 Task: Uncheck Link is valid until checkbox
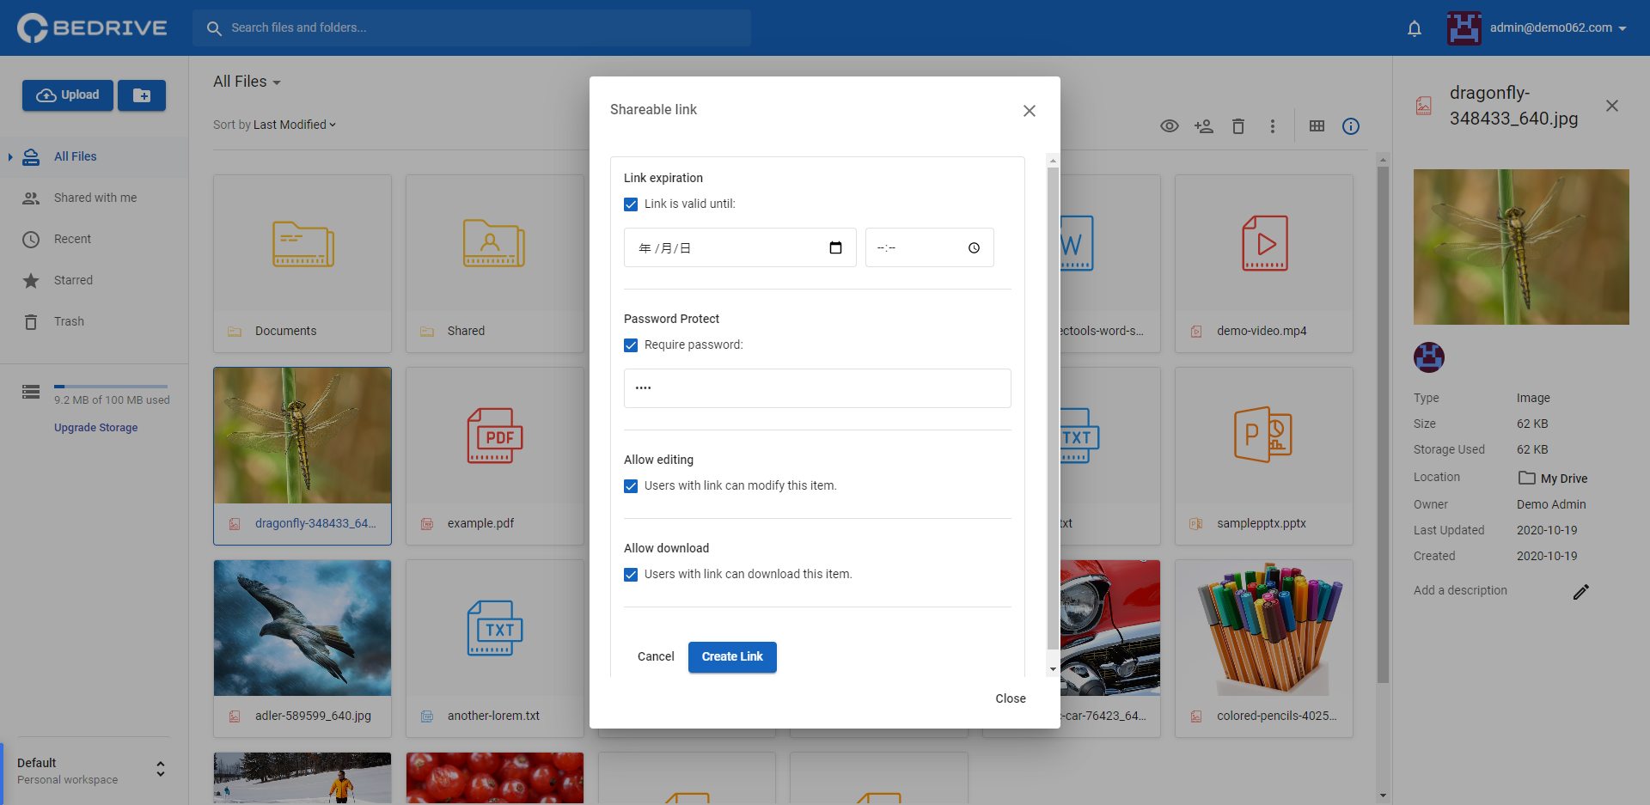631,204
